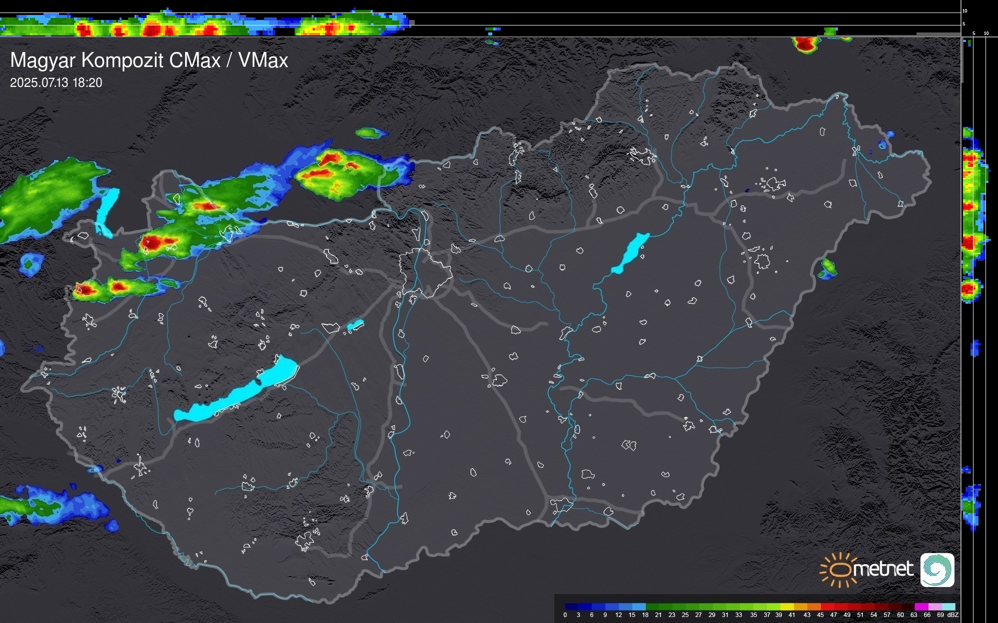Click the metnet wordmark text
The width and height of the screenshot is (998, 623).
pos(883,569)
